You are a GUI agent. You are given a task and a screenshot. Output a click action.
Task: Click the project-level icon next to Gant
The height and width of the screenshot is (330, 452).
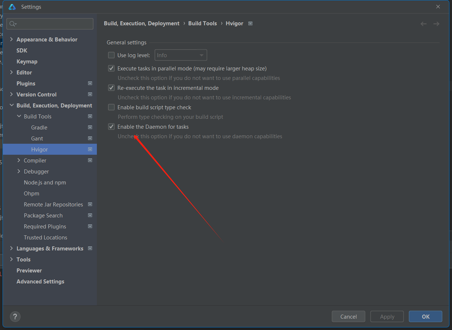(x=90, y=138)
